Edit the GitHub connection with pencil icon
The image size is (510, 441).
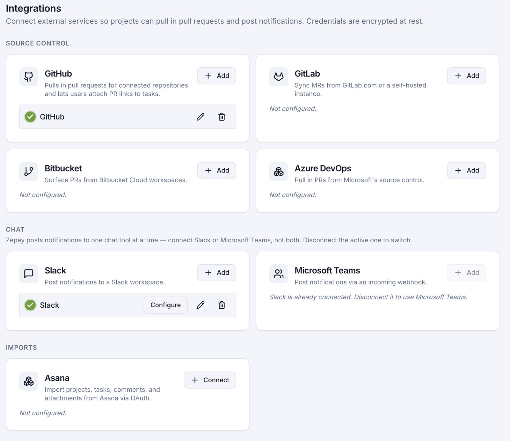click(200, 117)
